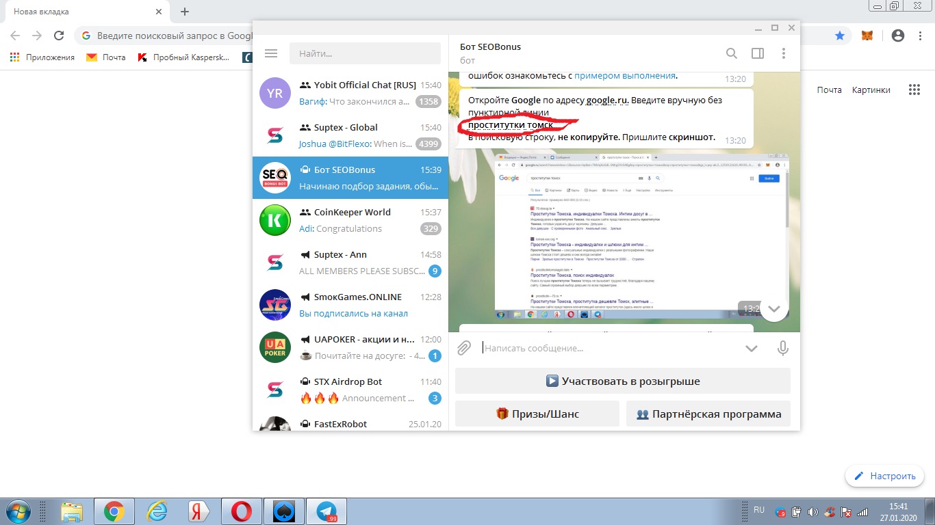The image size is (935, 525).
Task: Open MetaMask fox extension
Action: 867,36
